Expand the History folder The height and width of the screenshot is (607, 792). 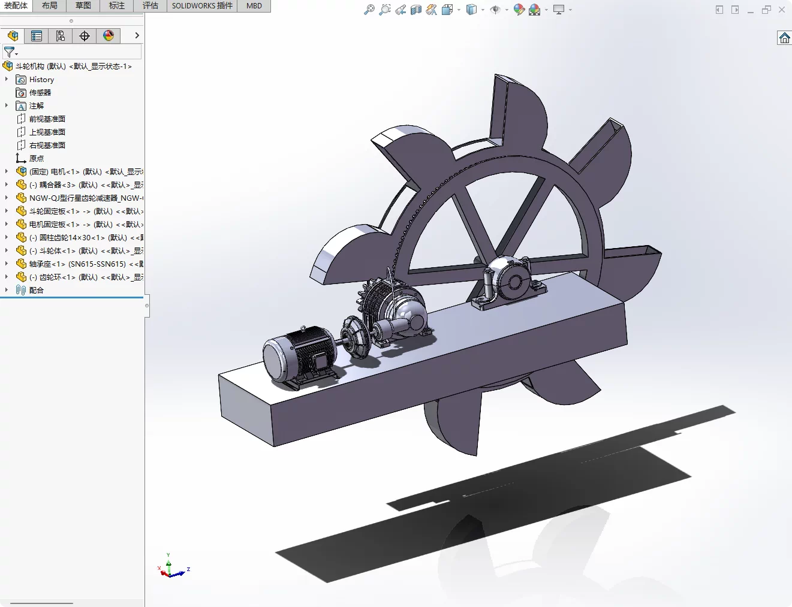point(7,79)
